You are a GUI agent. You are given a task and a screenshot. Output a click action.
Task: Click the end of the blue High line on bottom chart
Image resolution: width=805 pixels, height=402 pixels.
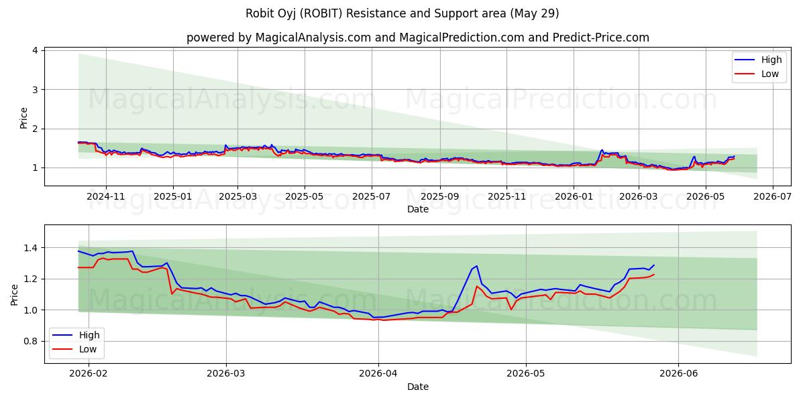654,265
